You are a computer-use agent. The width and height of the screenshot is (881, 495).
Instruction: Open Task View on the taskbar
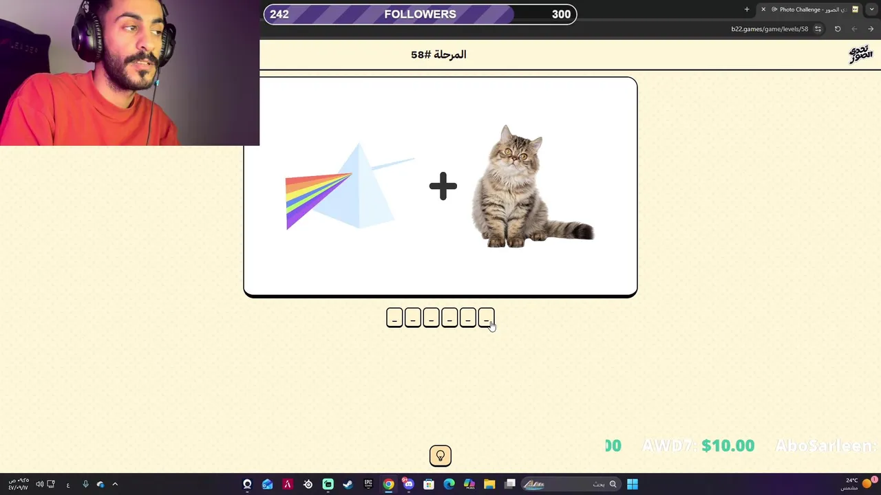click(x=510, y=484)
